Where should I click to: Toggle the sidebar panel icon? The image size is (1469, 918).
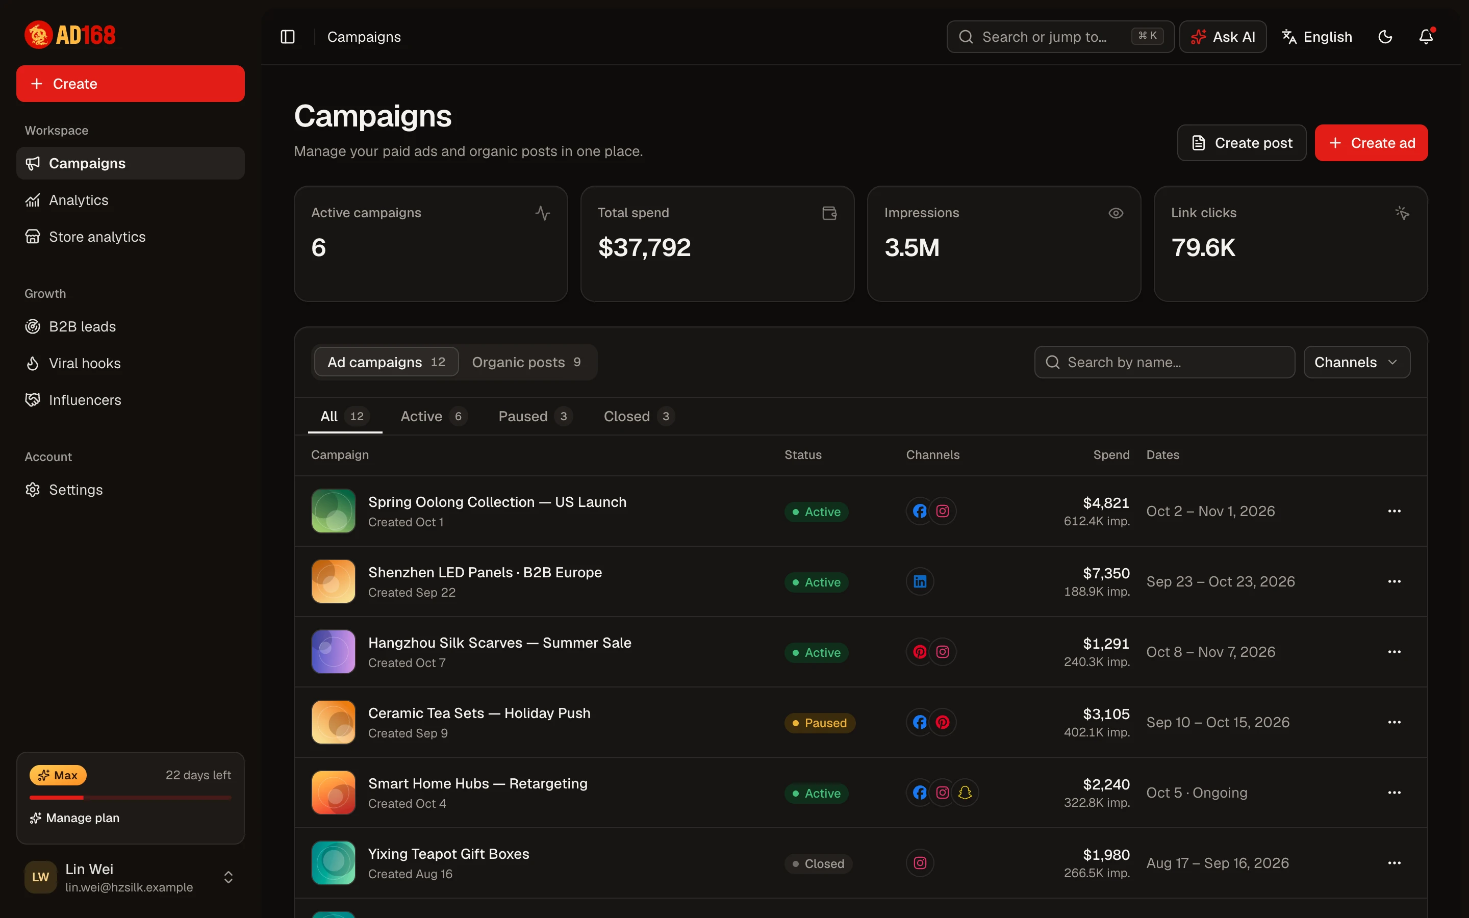click(x=288, y=37)
